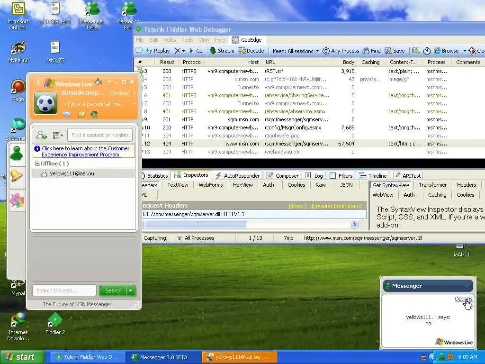The width and height of the screenshot is (485, 364).
Task: Click the Find binoculars icon
Action: 366,50
